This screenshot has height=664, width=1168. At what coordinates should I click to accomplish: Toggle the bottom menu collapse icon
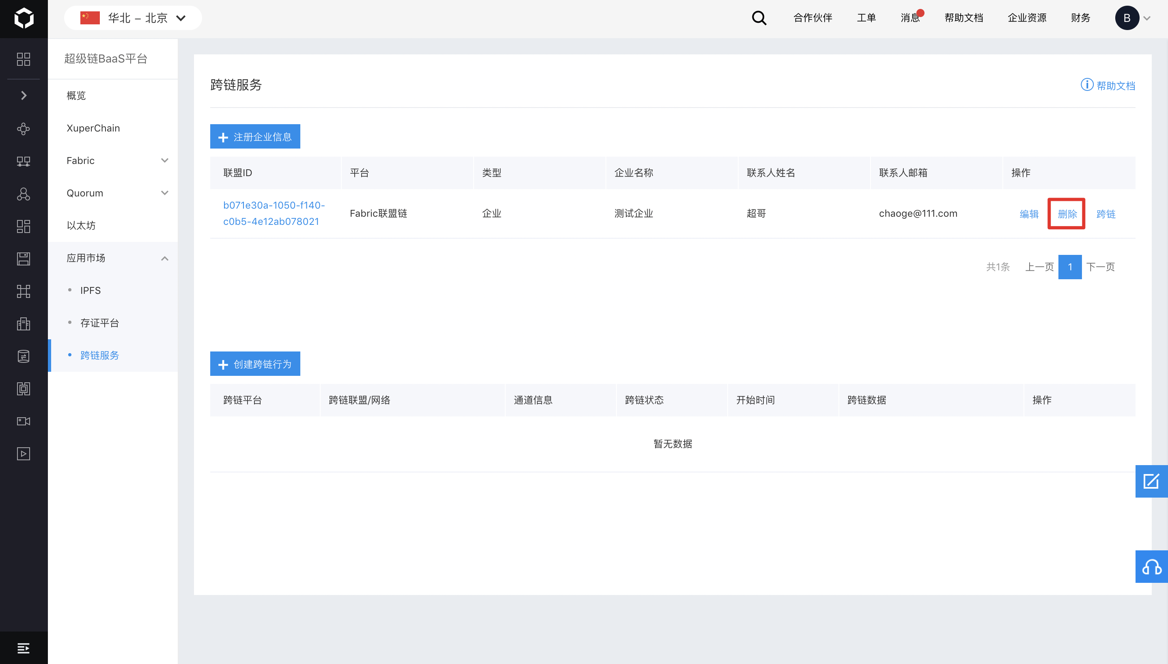(x=24, y=648)
